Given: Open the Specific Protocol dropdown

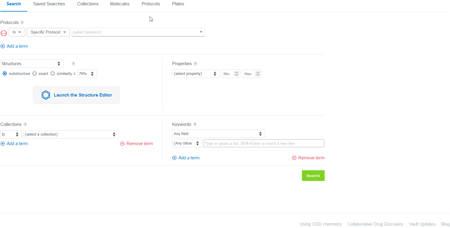Looking at the screenshot, I should click(x=48, y=32).
